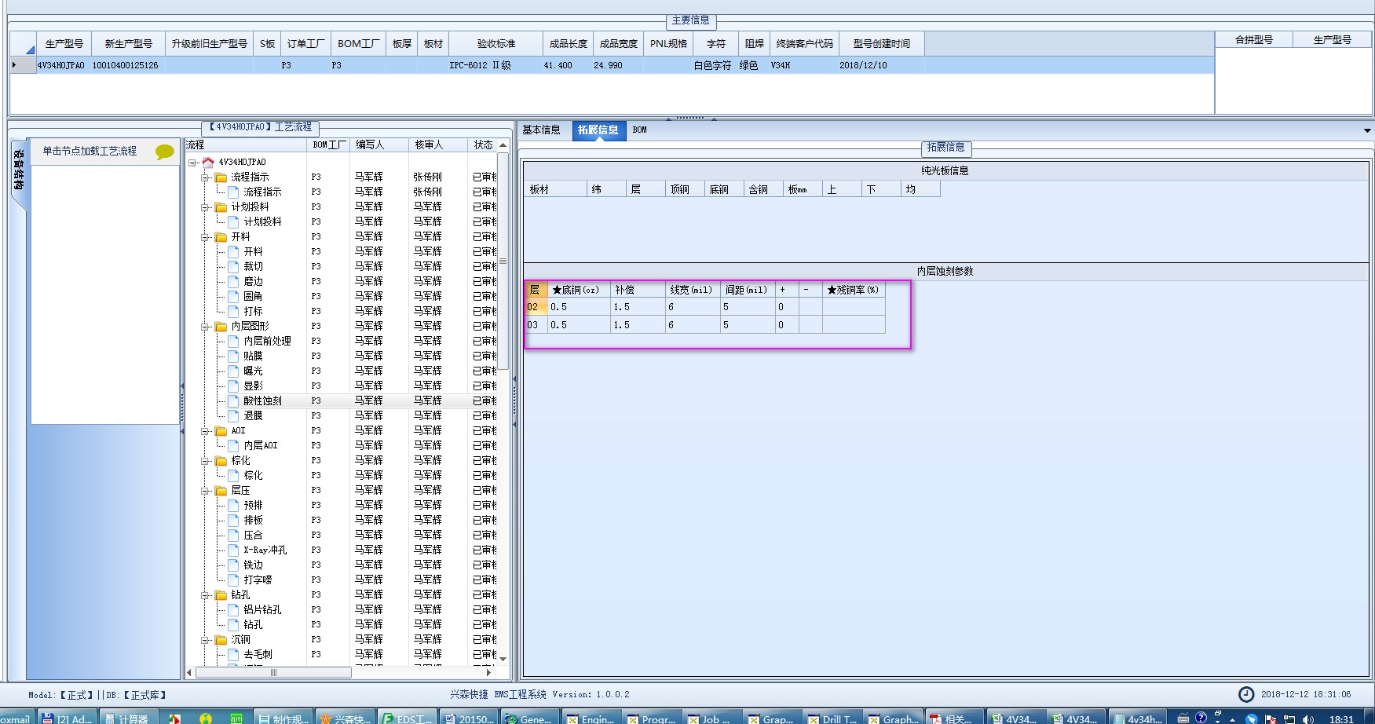Image resolution: width=1375 pixels, height=724 pixels.
Task: Click the folder icon beside 开料 group
Action: 221,237
